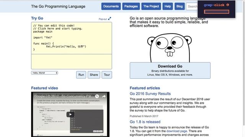Viewport: 245px width, 137px height.
Task: Click the watch later clock icon on video
Action: 97,96
